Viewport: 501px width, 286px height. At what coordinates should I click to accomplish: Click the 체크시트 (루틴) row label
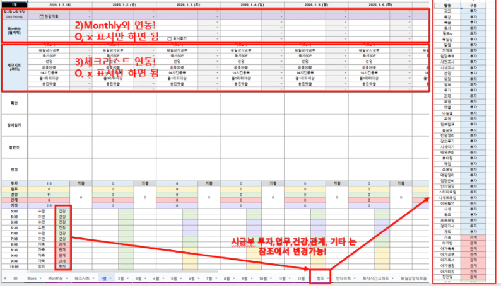pos(14,67)
